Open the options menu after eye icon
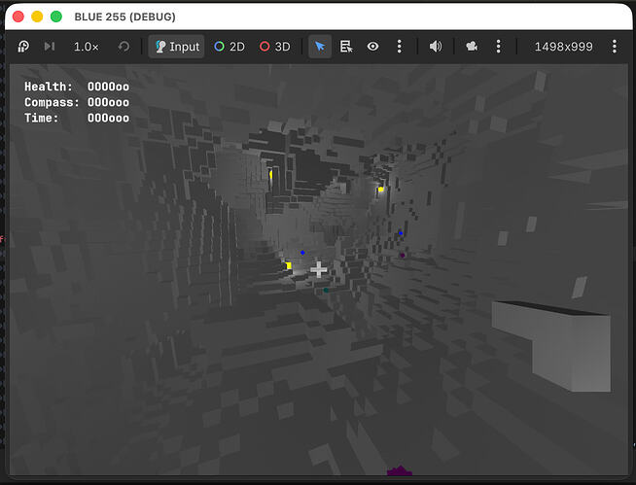The image size is (636, 485). coord(399,47)
